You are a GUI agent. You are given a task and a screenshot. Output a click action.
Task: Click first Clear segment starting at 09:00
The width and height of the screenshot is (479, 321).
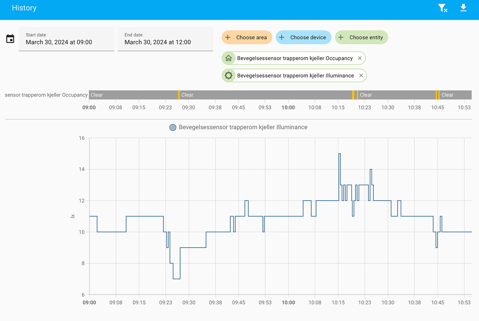133,95
